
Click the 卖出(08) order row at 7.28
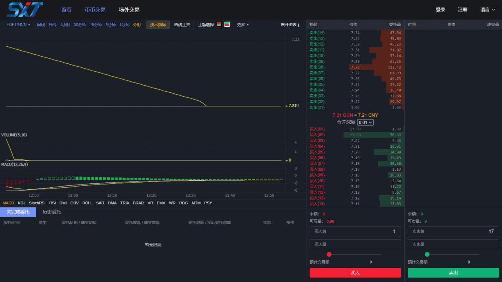[x=355, y=67]
